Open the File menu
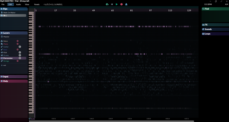Viewport: 229px width, 122px height. tap(3, 4)
